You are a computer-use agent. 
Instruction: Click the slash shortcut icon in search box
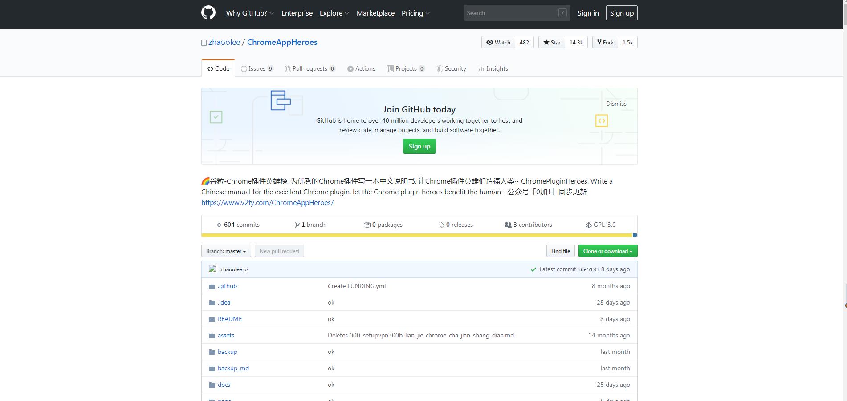[x=563, y=13]
